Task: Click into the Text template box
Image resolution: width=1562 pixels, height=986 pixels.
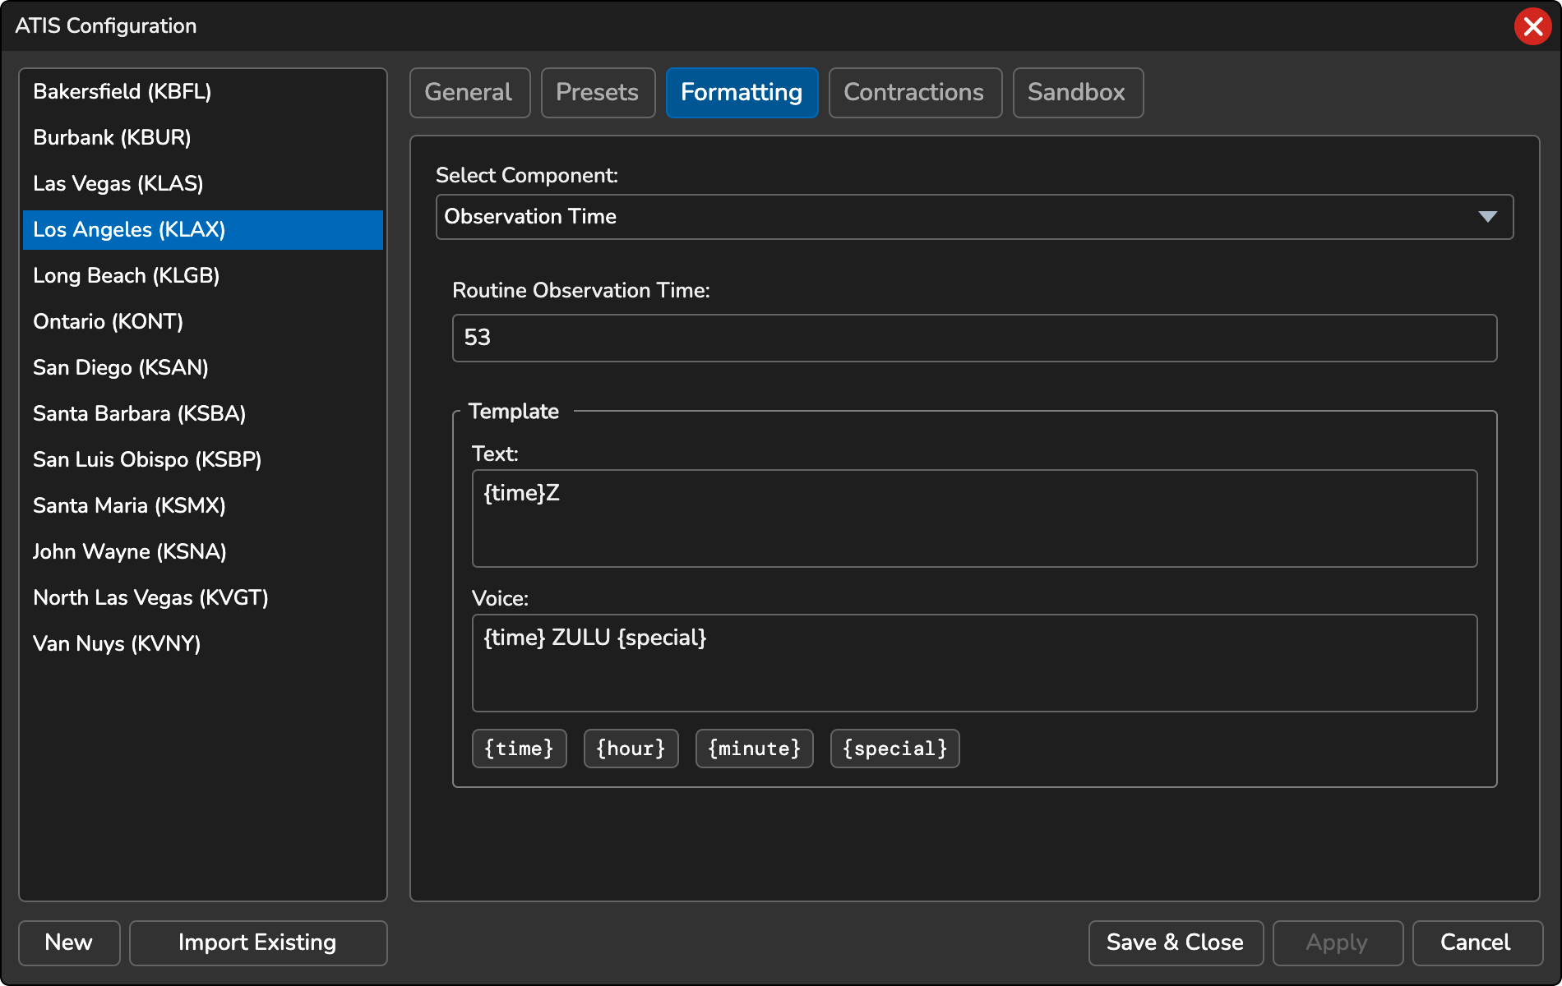Action: [x=974, y=518]
